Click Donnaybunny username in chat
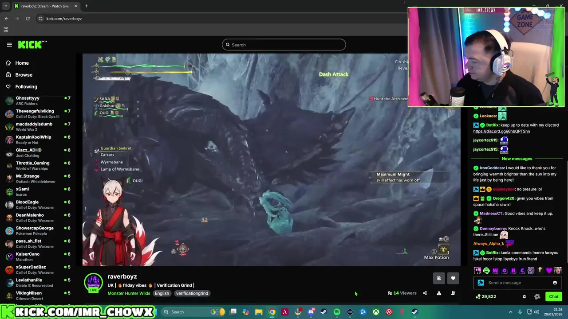The image size is (568, 319). tap(493, 229)
